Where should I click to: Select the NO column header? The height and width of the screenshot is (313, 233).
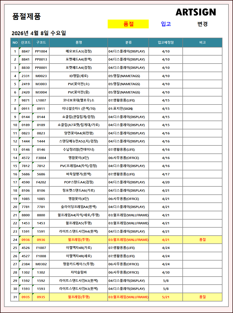pos(15,43)
